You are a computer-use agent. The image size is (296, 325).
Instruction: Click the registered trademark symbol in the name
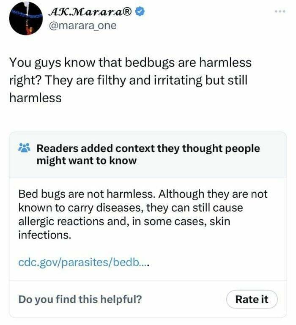coord(127,12)
